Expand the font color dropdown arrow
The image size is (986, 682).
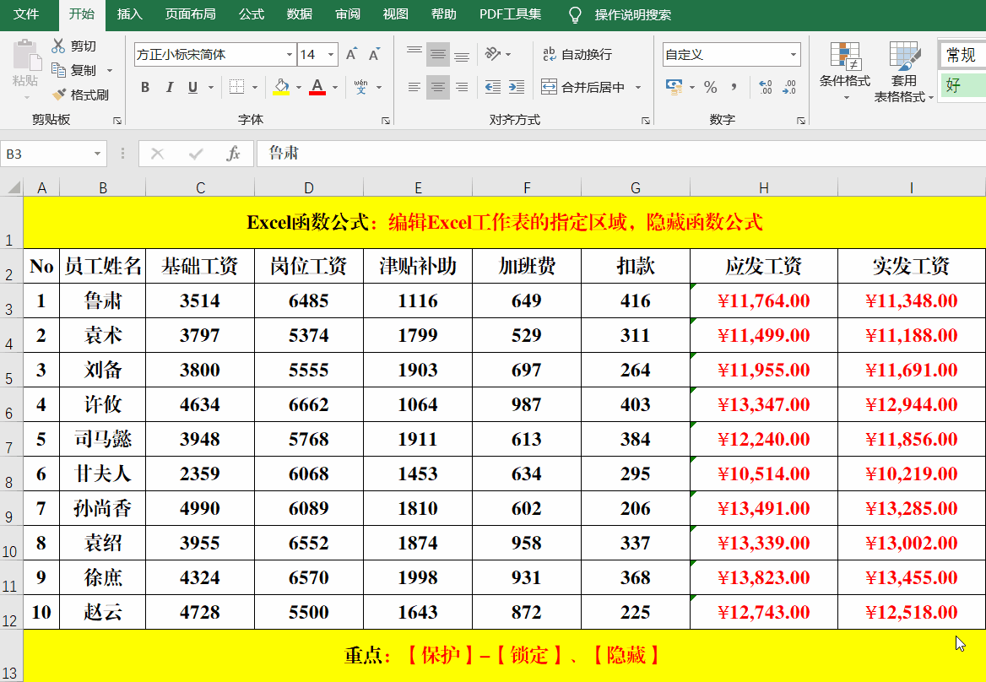coord(335,88)
